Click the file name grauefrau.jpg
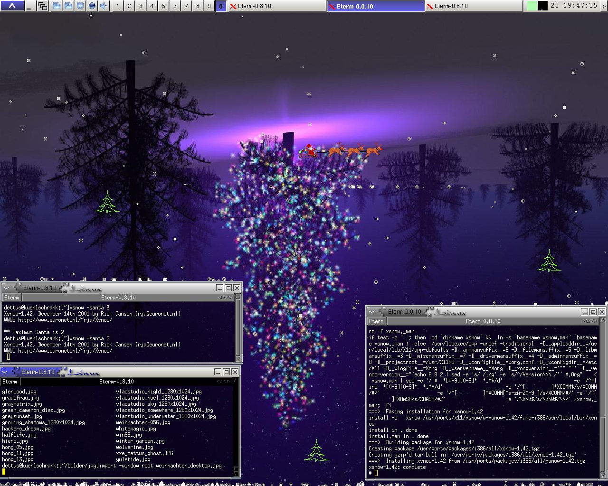 (x=20, y=398)
